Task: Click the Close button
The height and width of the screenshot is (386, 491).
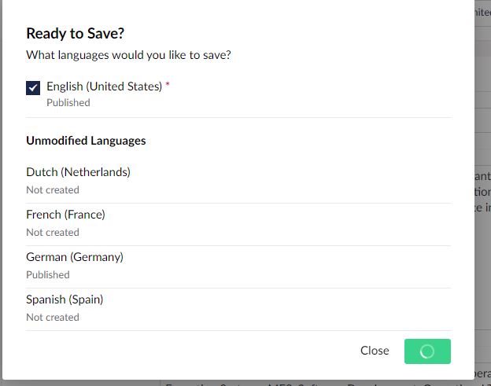Action: point(375,351)
